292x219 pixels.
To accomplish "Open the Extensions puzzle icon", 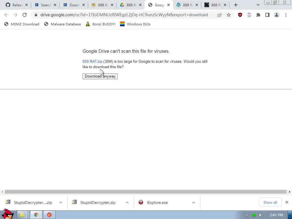I will point(258,15).
